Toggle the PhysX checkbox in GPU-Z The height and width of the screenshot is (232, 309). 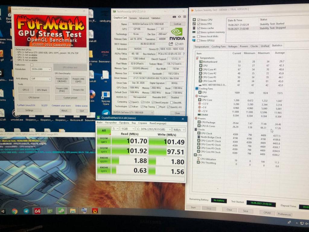coord(158,107)
